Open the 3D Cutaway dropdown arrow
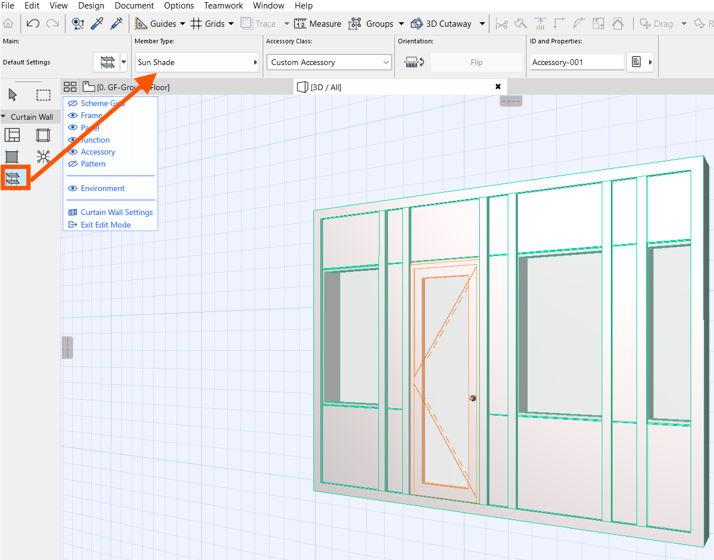This screenshot has height=560, width=714. [x=482, y=24]
